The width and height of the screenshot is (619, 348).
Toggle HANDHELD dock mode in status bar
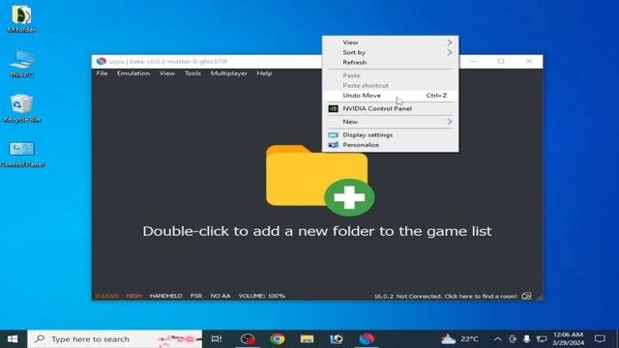click(x=165, y=296)
